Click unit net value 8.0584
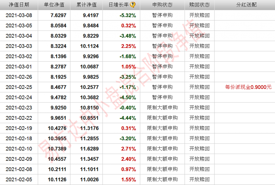Screen dimensions: 275x185 click(59, 26)
